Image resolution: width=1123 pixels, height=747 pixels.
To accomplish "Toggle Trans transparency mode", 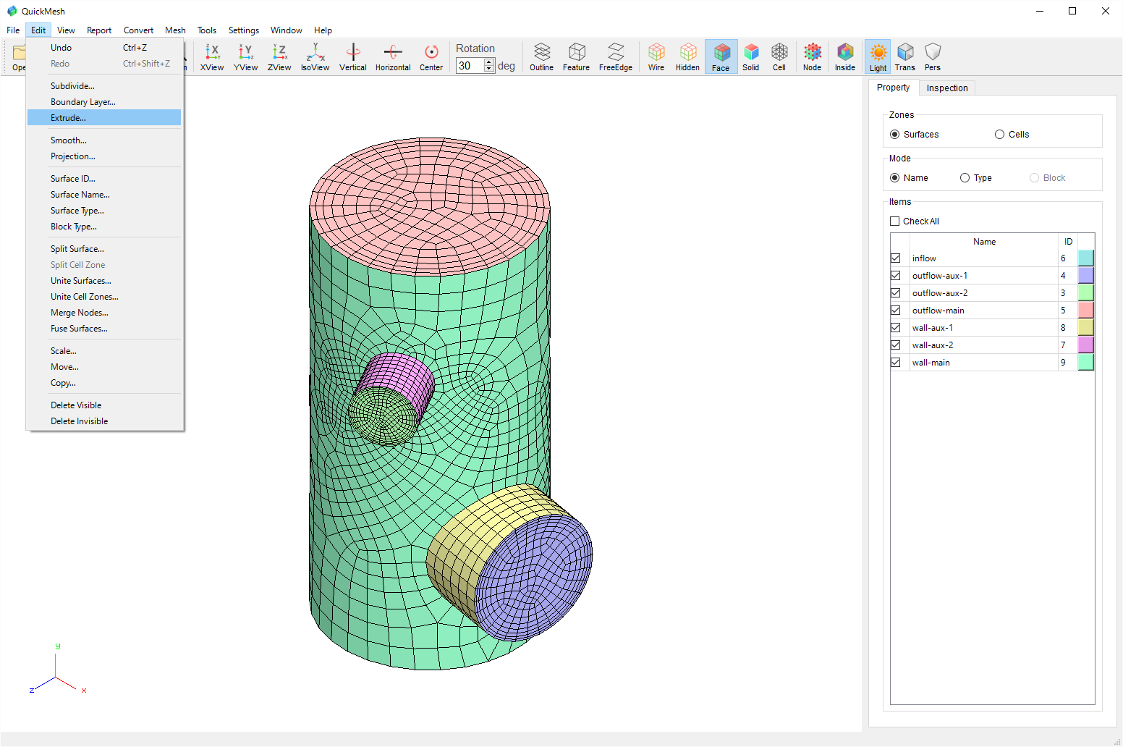I will point(905,56).
